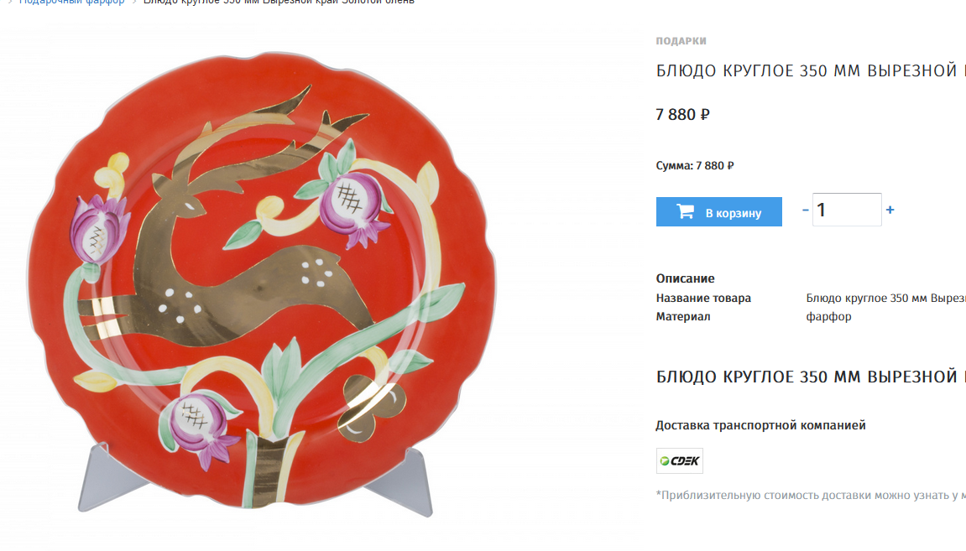Click the фарфор material value
This screenshot has height=551, width=966.
tap(828, 316)
